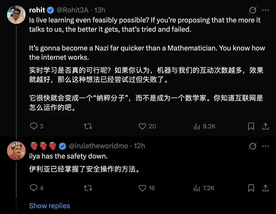Open more options menu on rohit's tweet

point(265,10)
